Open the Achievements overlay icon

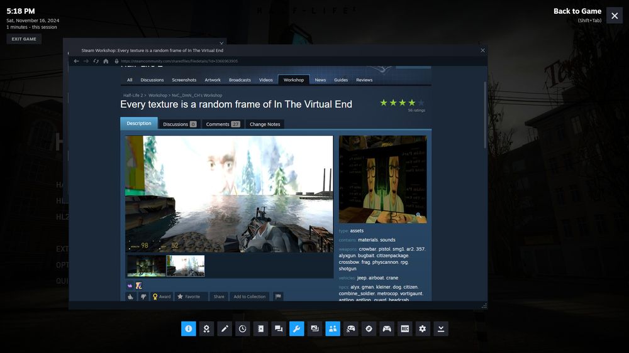pyautogui.click(x=206, y=329)
